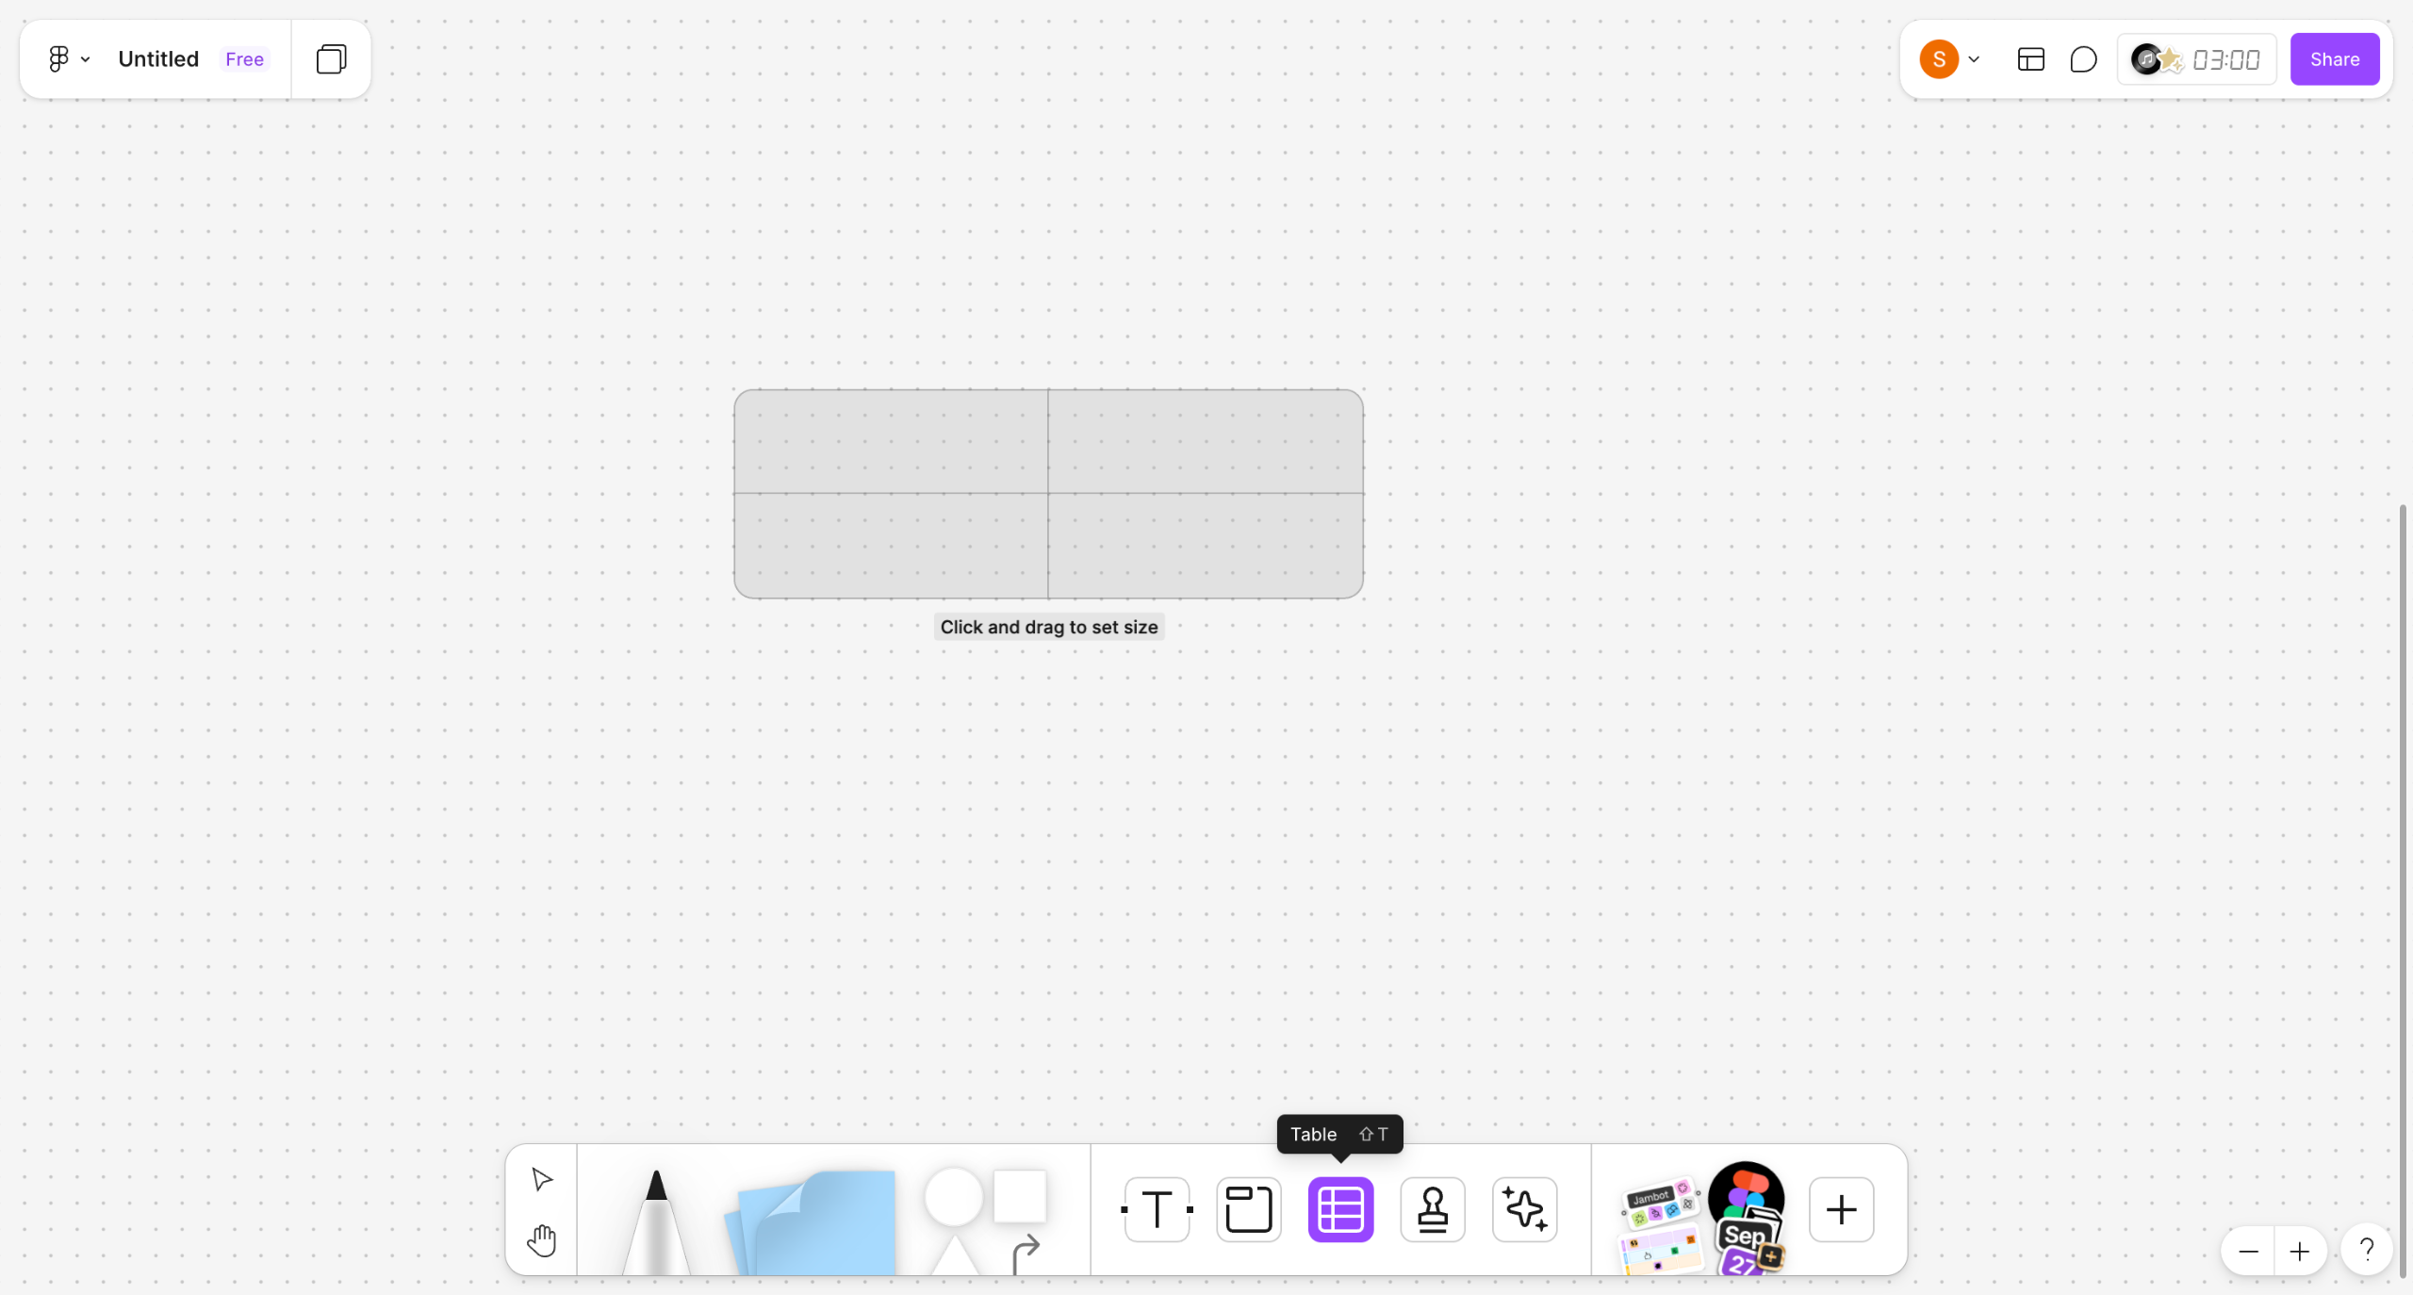This screenshot has height=1295, width=2413.
Task: Click the Free plan badge
Action: 244,59
